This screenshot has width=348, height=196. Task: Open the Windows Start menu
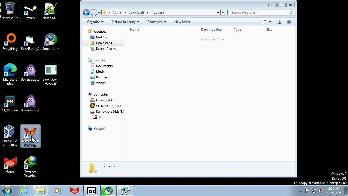point(7,191)
